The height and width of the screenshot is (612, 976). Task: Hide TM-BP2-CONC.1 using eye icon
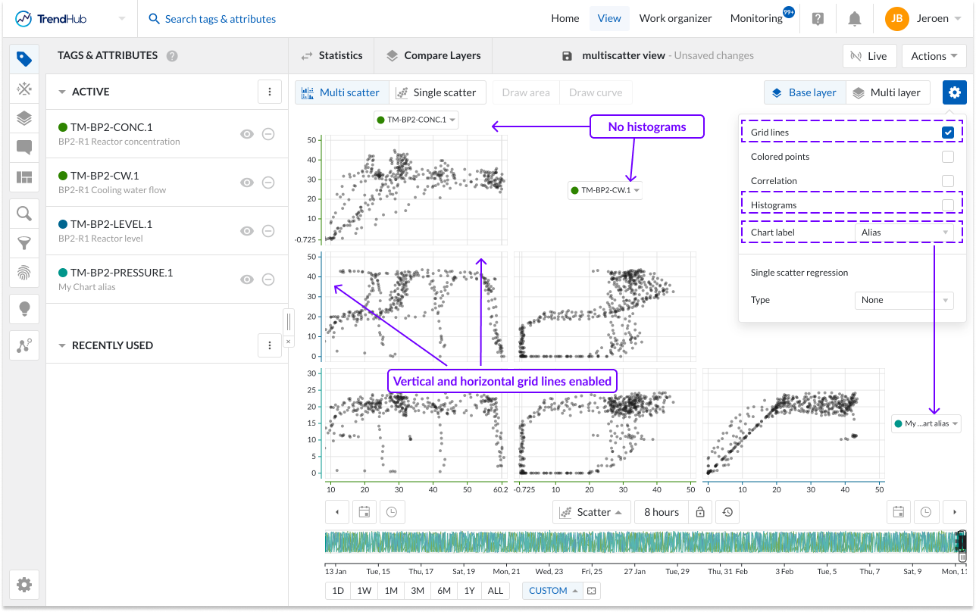[246, 134]
